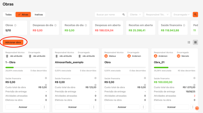This screenshot has width=203, height=113.
Task: Open more options for Almoxarifado_exemplo
Action: click(x=94, y=107)
